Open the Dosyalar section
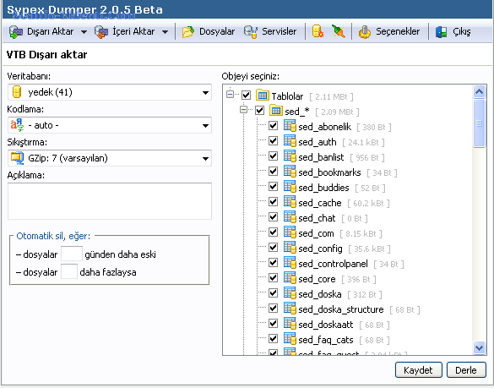The width and height of the screenshot is (494, 388). (217, 31)
